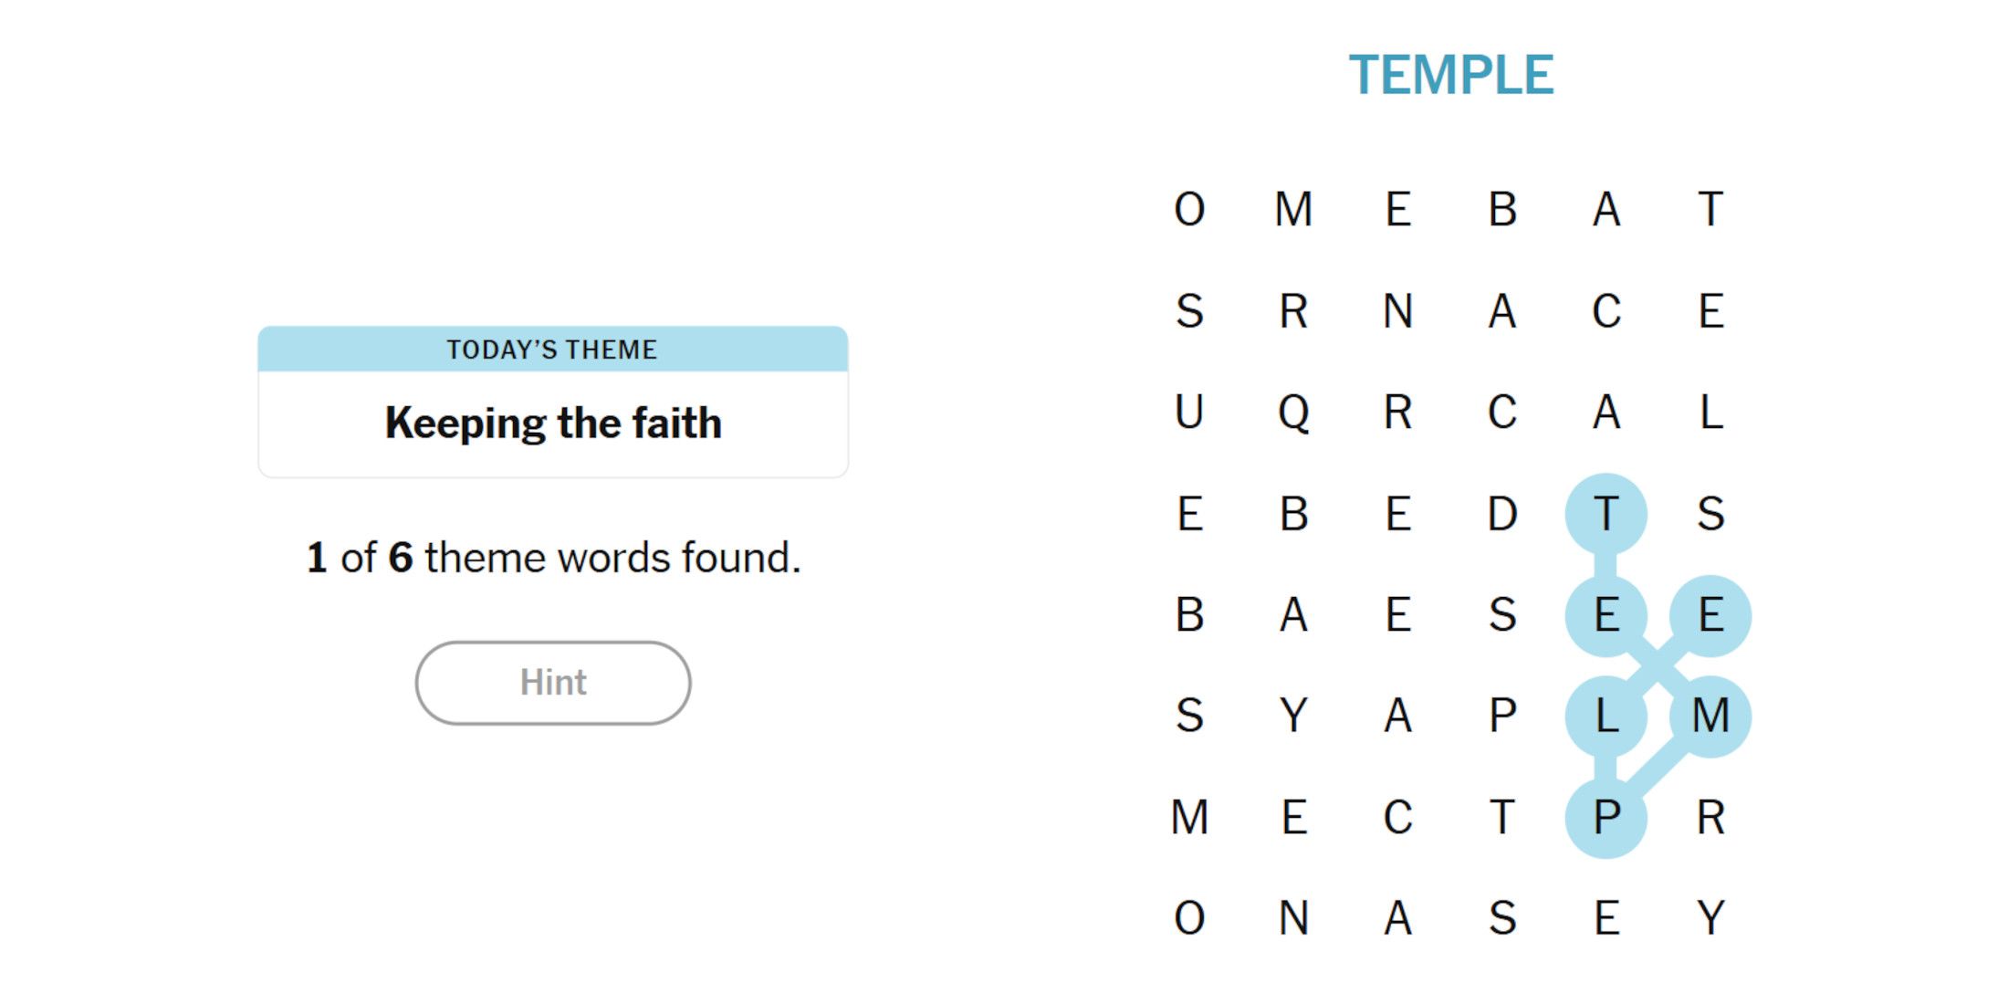Select the R right of highlighted P
Screen dimensions: 2008x1004
pos(1710,817)
